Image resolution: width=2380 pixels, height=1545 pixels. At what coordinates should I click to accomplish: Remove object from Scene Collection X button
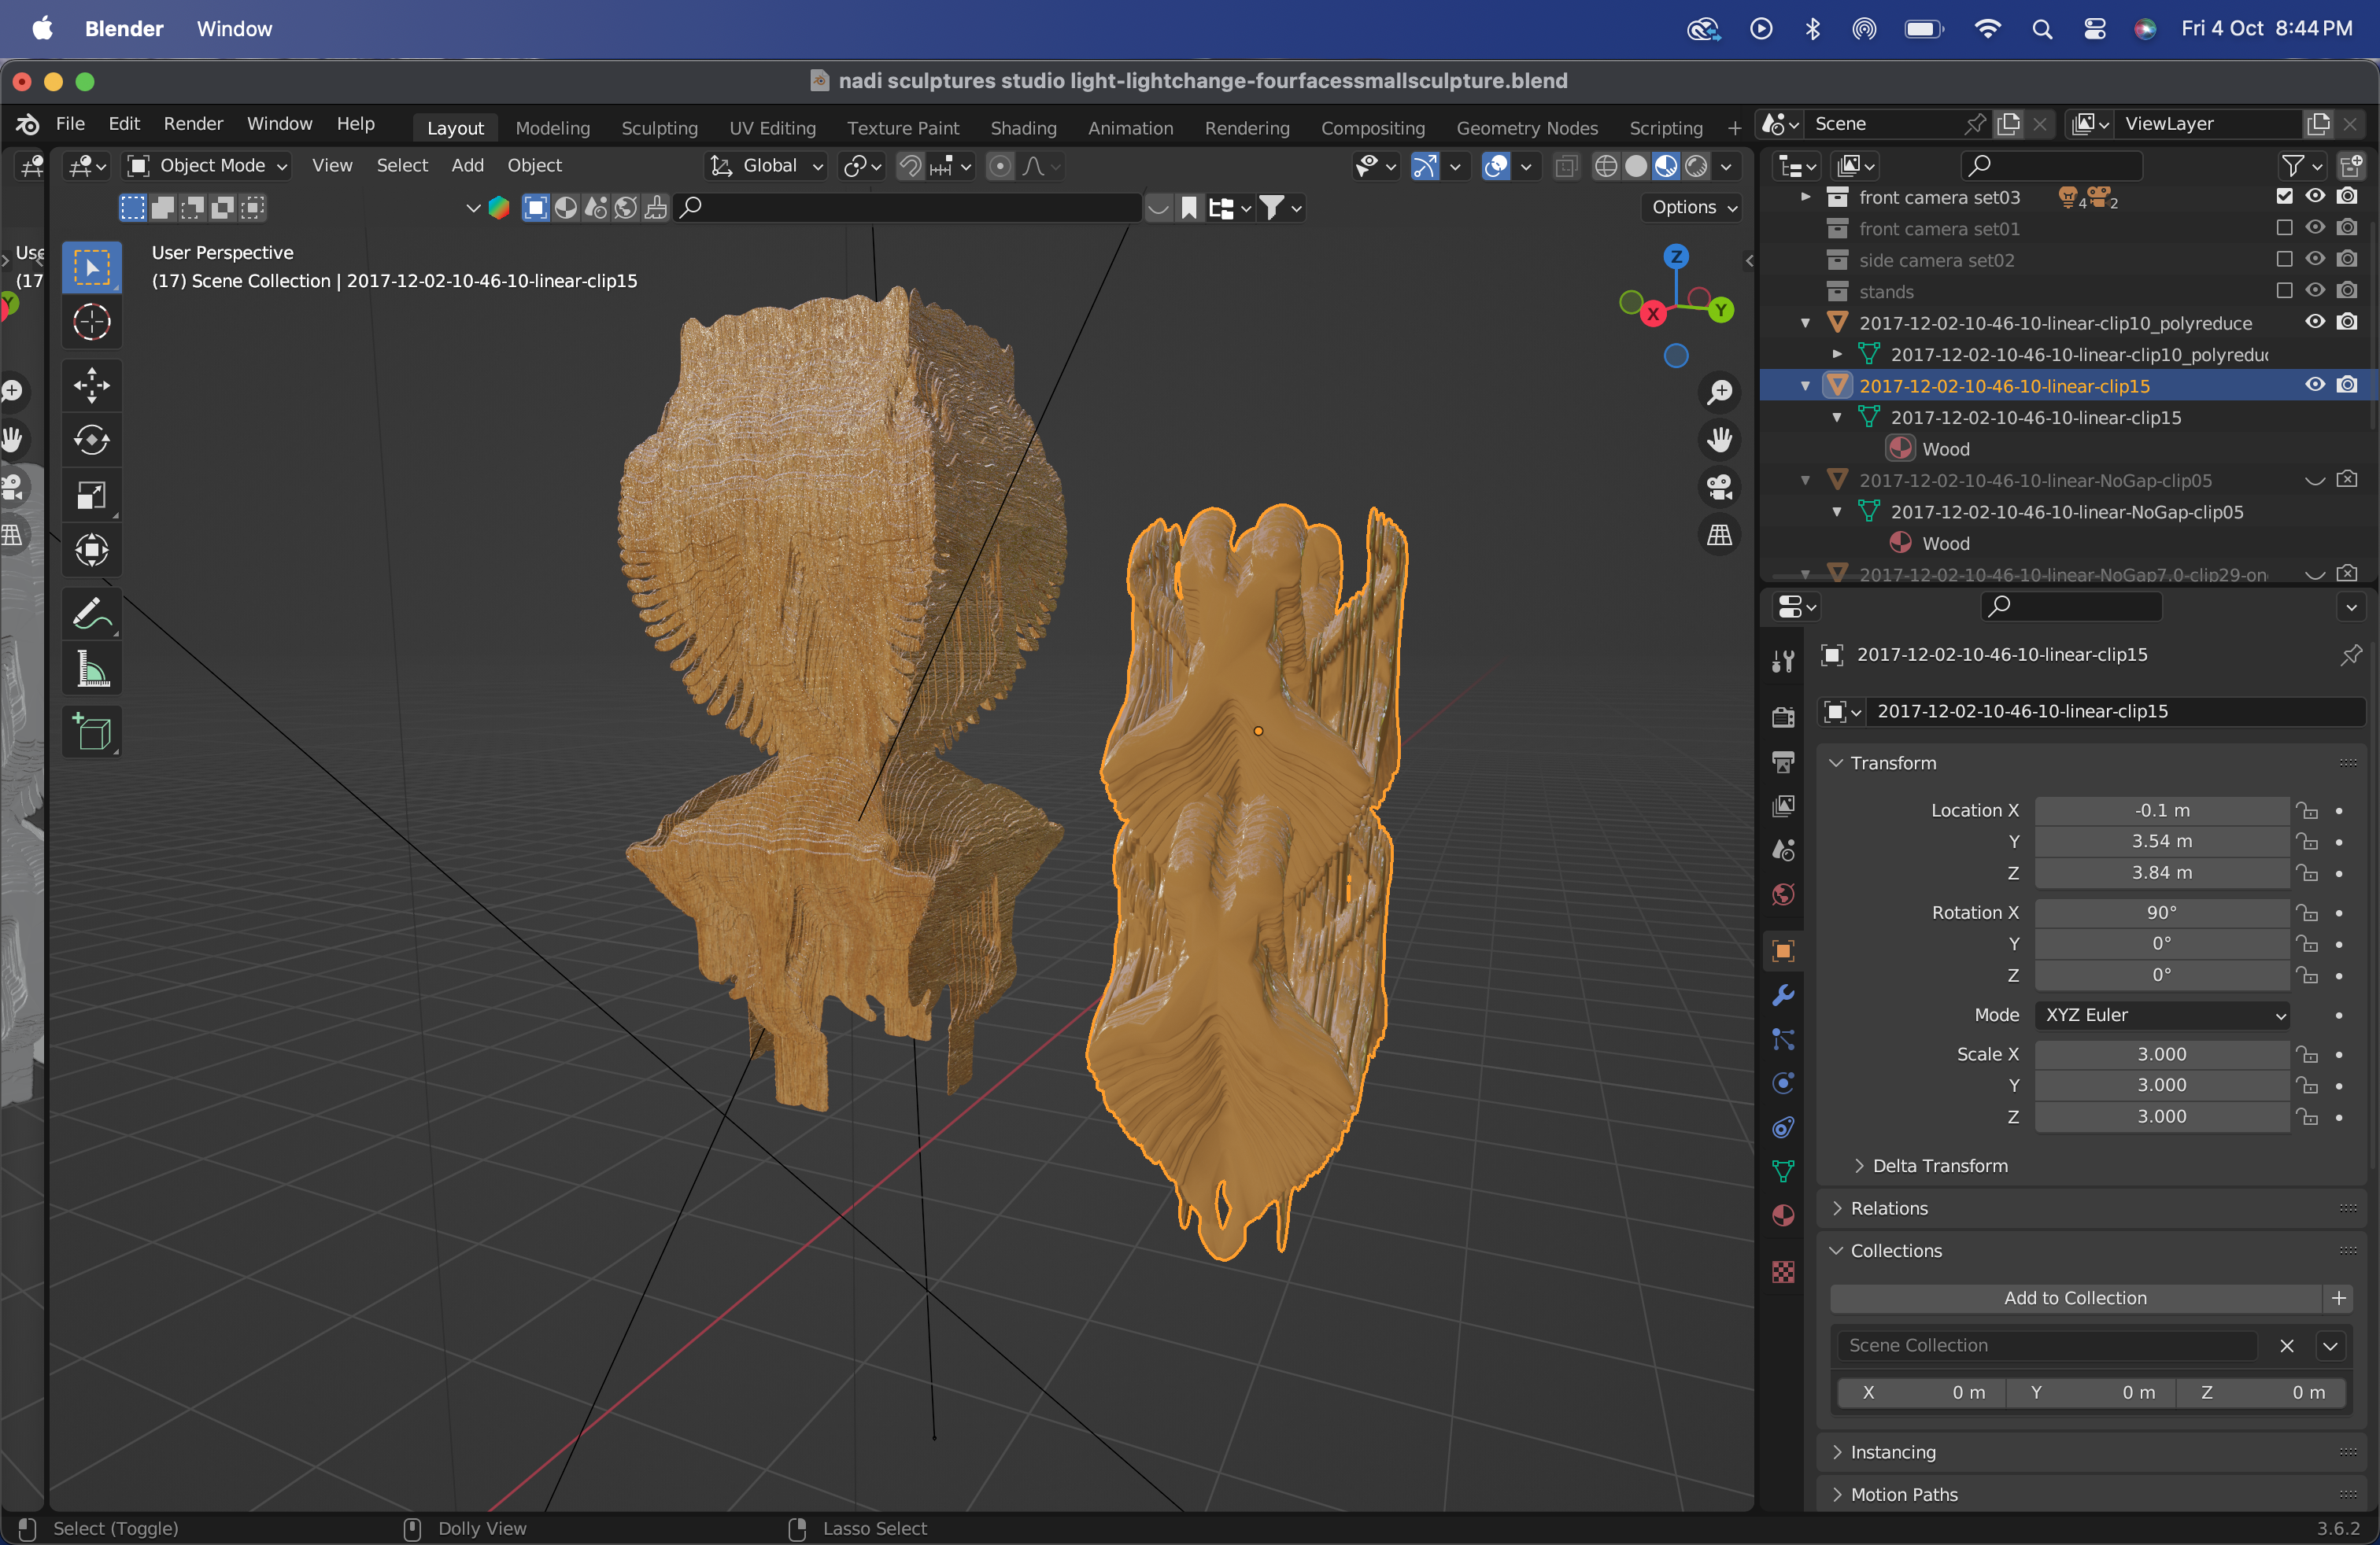[2287, 1346]
